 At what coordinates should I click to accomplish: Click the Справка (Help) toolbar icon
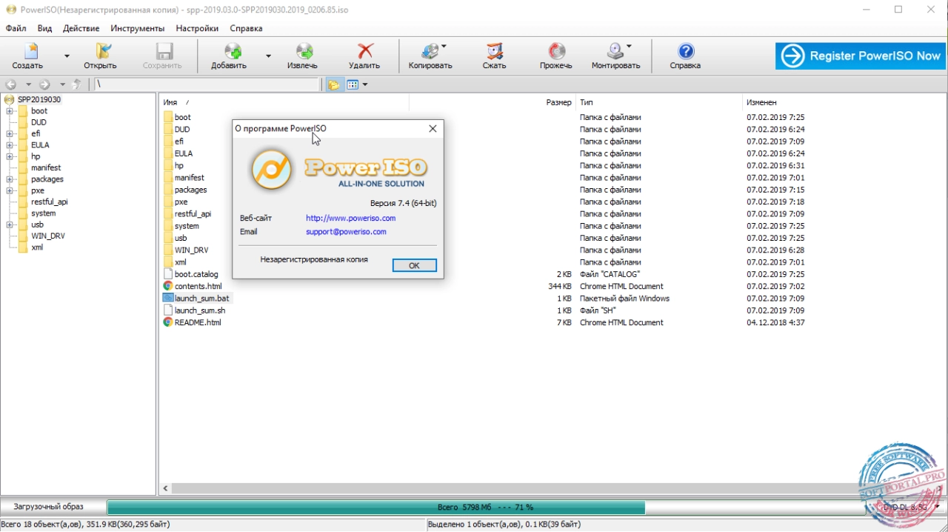click(x=686, y=56)
